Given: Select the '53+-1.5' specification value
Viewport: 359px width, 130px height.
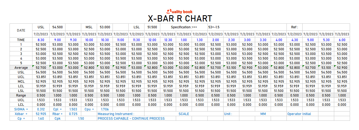Looking at the screenshot, I should [214, 27].
